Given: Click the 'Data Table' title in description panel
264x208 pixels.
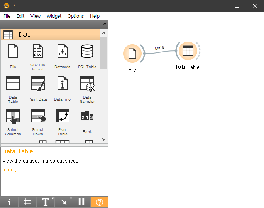Looking at the screenshot, I should [18, 151].
